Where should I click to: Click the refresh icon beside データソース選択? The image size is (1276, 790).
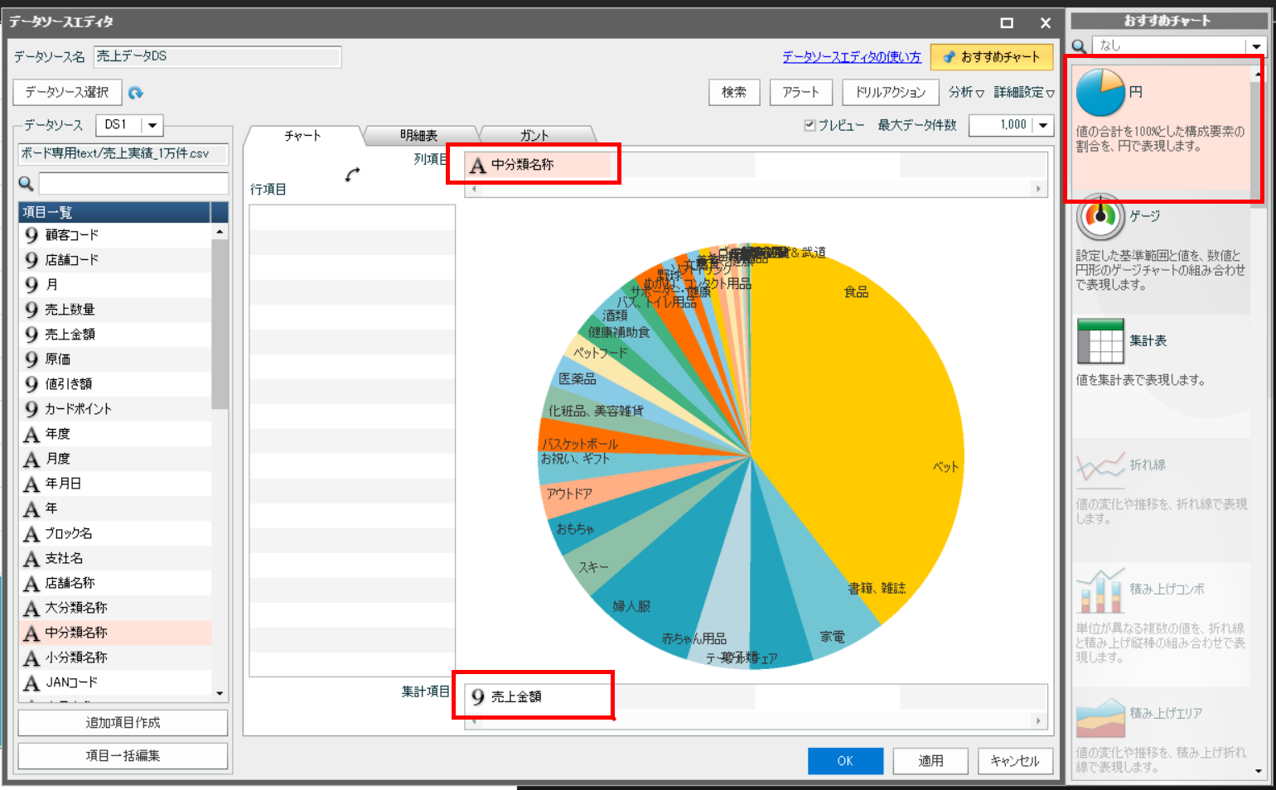tap(136, 93)
